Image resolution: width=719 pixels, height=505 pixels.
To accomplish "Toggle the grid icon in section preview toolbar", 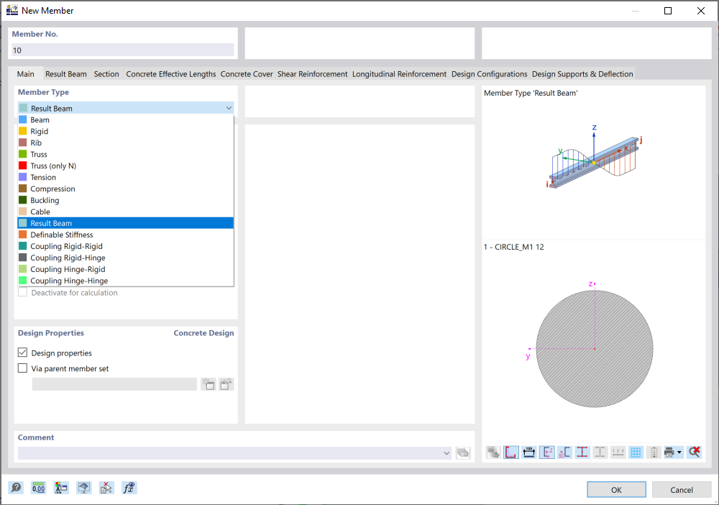I will click(x=636, y=452).
